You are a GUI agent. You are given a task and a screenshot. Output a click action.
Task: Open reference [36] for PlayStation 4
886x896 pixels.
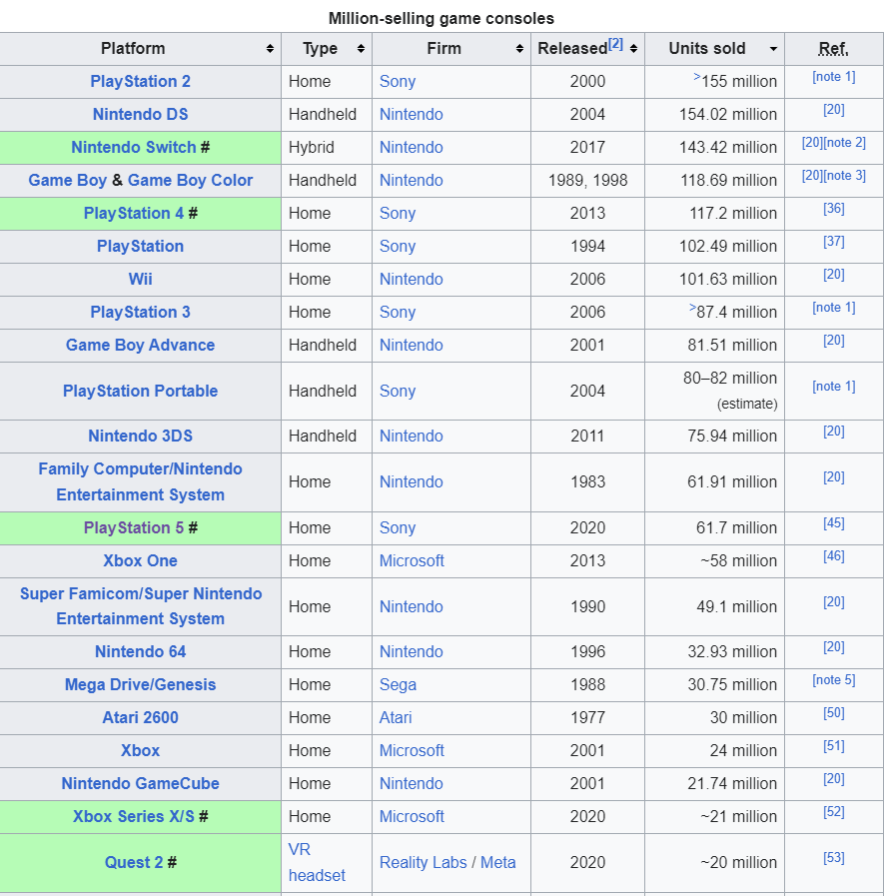pos(834,209)
